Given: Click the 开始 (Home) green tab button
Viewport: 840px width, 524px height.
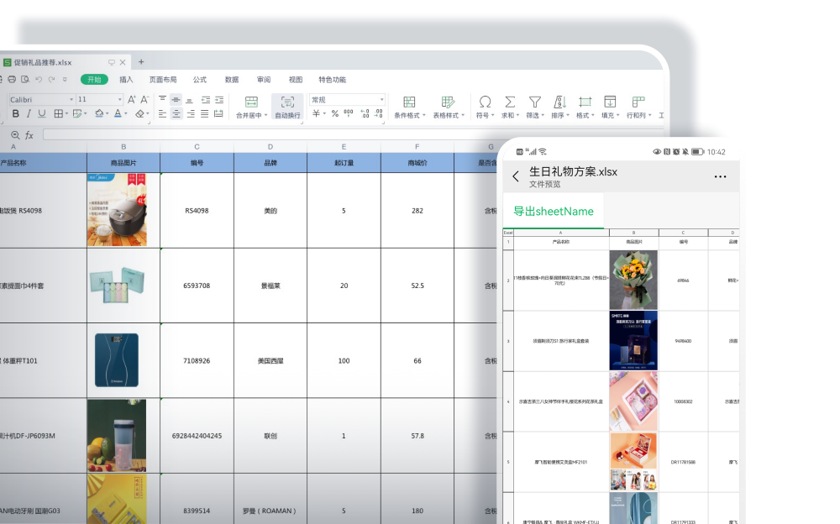Looking at the screenshot, I should (x=94, y=79).
